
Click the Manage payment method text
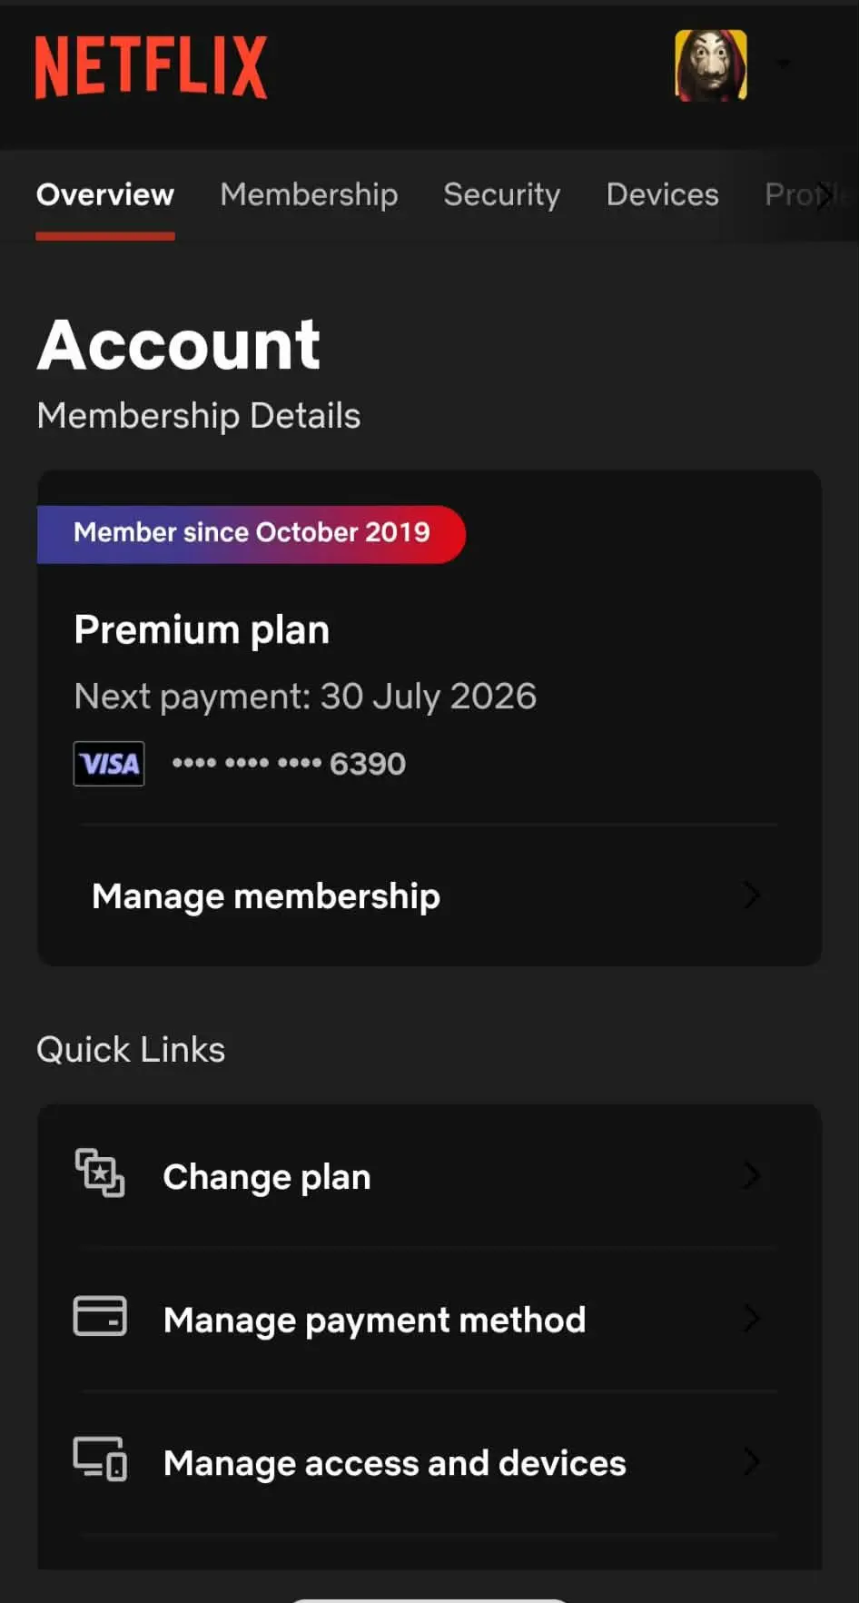374,1321
